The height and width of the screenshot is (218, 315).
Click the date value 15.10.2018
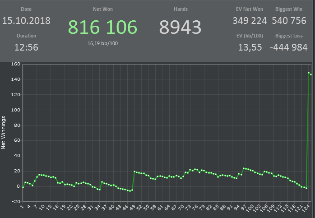26,21
